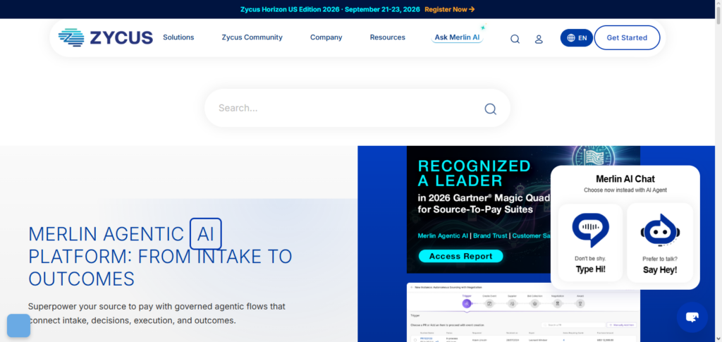This screenshot has height=342, width=722.
Task: Click the 'Superpower your source to pay' paragraph
Action: coord(157,313)
